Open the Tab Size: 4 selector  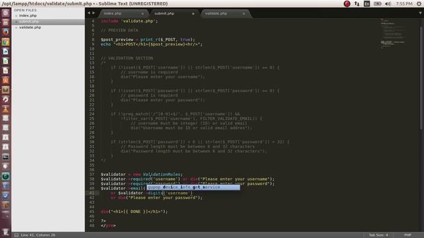378,235
